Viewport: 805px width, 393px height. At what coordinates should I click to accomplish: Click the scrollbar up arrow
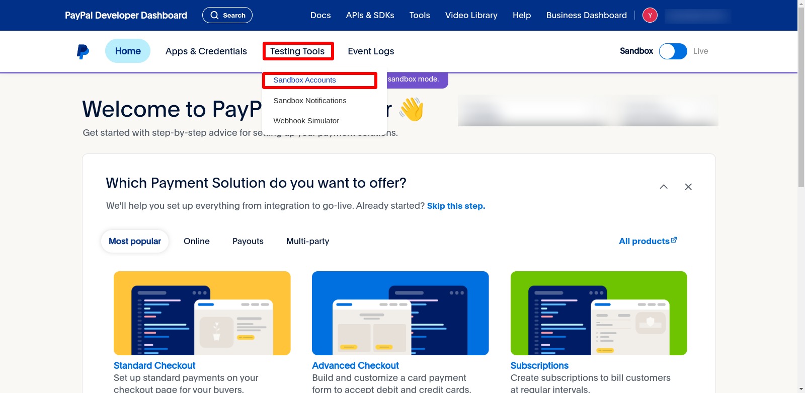point(801,4)
